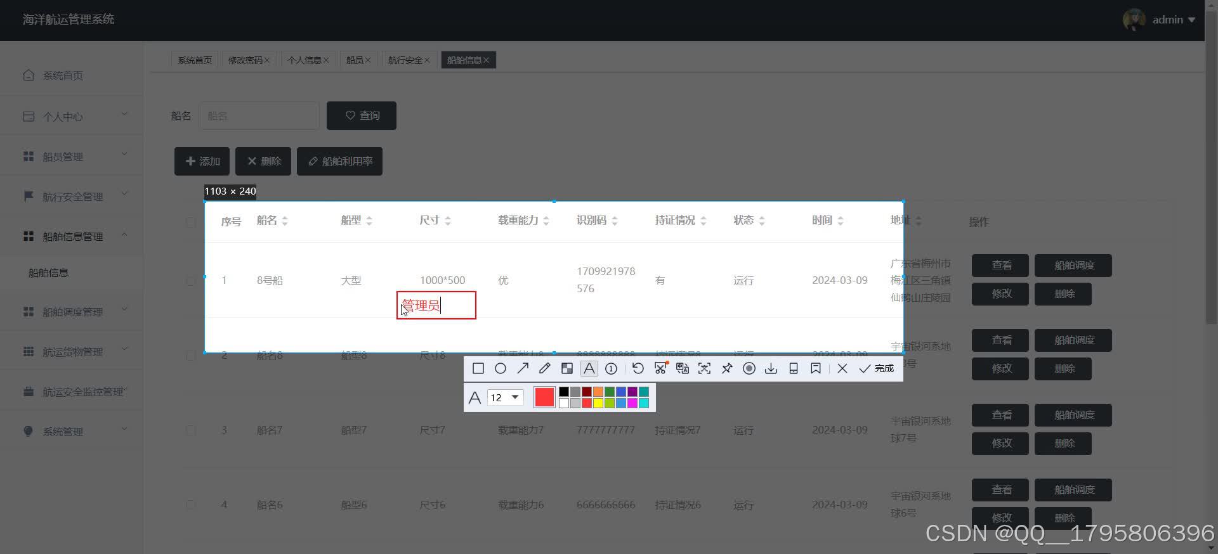The image size is (1218, 554).
Task: Select the mosaic blur tool
Action: click(567, 368)
